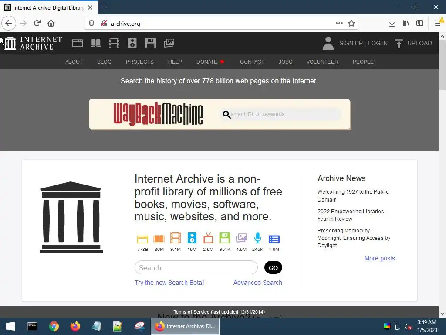Image resolution: width=446 pixels, height=335 pixels.
Task: Open the 778B web pages collection icon
Action: coord(142,239)
